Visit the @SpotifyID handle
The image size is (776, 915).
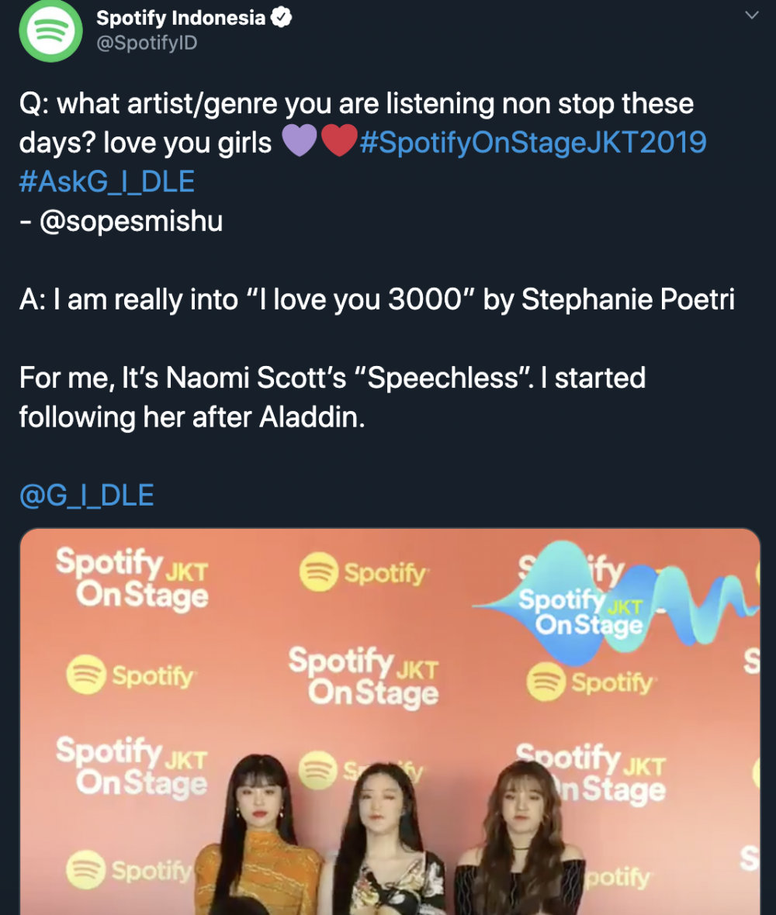pos(147,43)
